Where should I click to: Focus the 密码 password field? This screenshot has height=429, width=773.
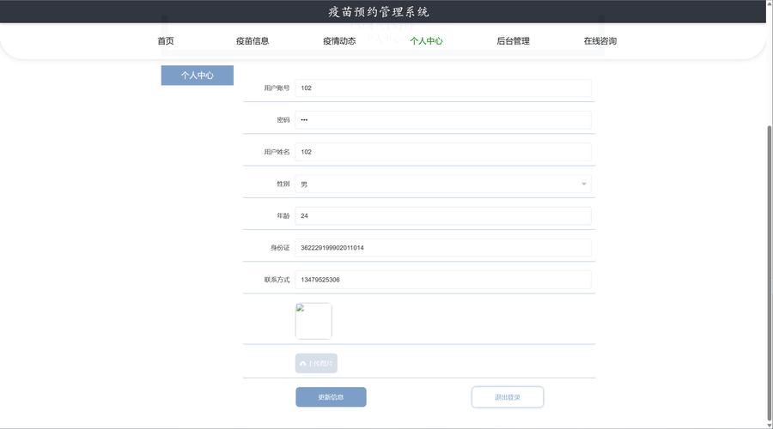[442, 120]
